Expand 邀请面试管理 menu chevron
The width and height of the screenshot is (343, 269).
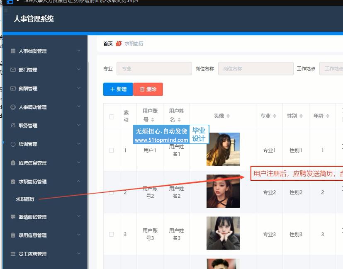tap(79, 216)
